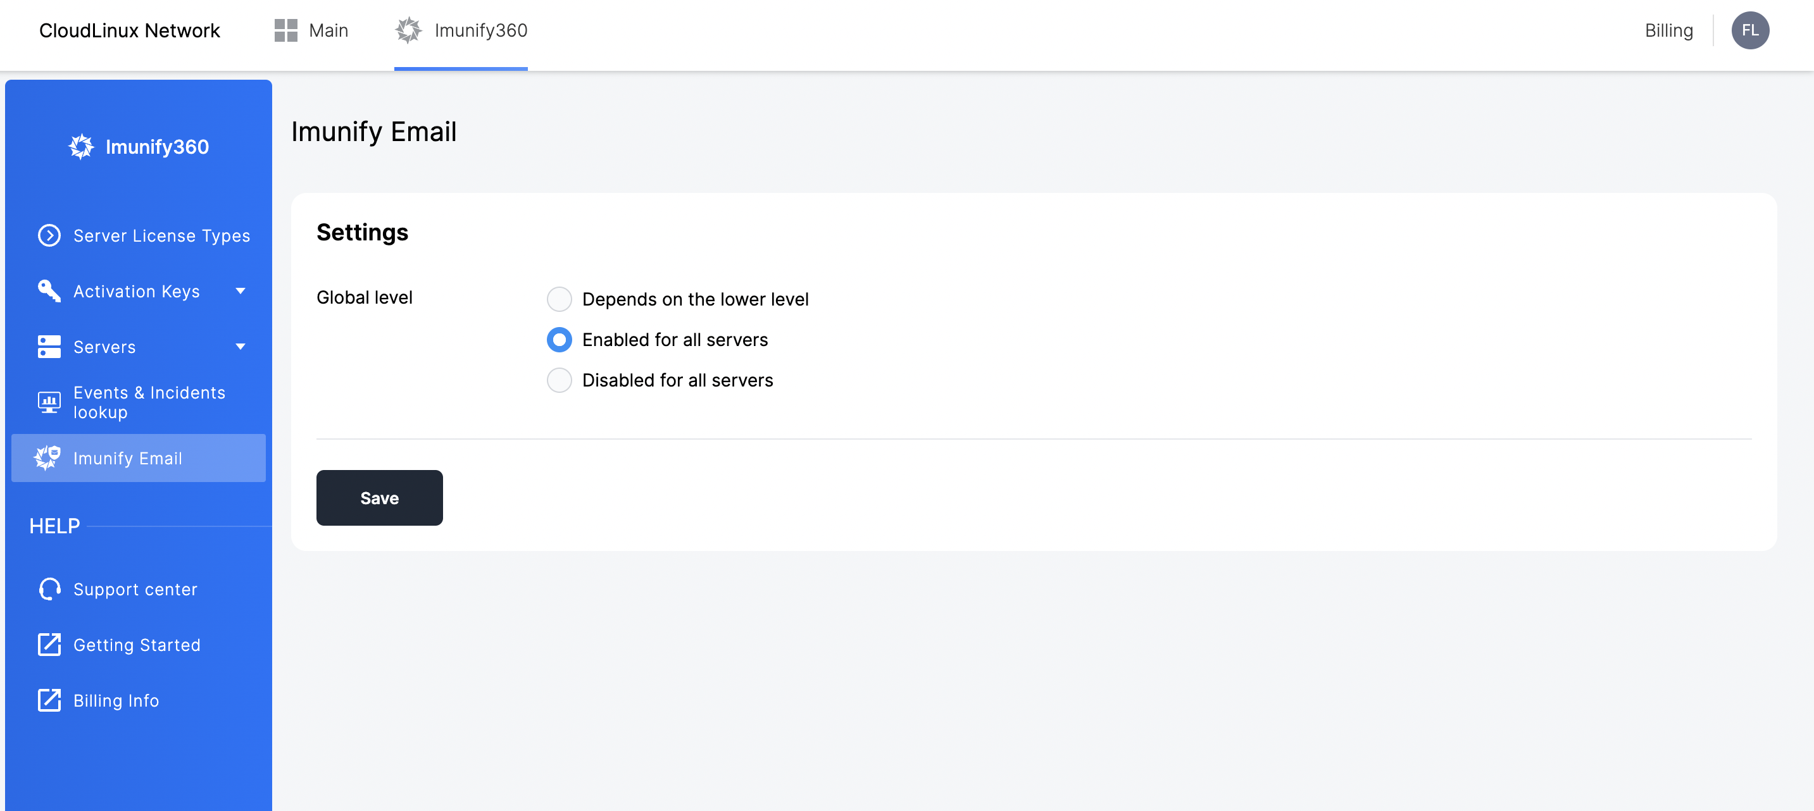This screenshot has height=811, width=1814.
Task: Click the Servers stack icon
Action: (49, 347)
